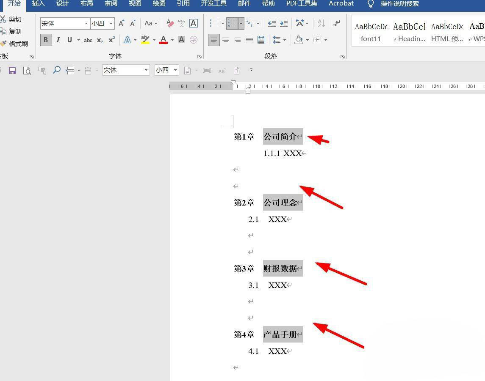Open the borders dropdown arrow

[x=326, y=40]
